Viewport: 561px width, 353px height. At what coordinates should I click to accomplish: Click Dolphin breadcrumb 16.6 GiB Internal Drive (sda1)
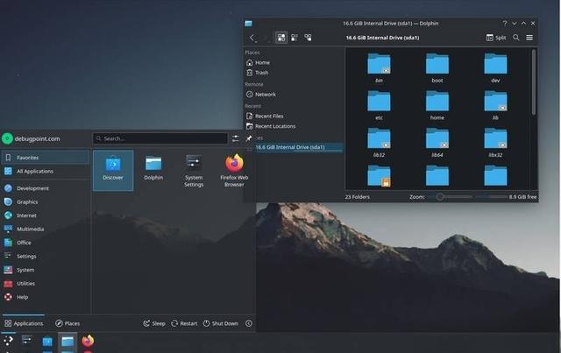pos(382,38)
